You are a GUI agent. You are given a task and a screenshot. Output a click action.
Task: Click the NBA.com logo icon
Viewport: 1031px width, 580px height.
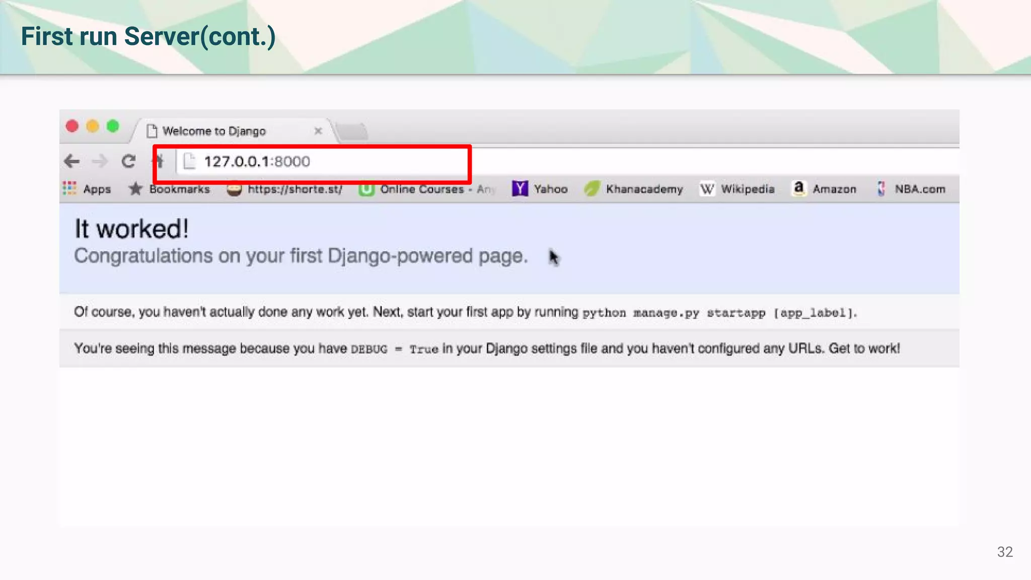(881, 189)
